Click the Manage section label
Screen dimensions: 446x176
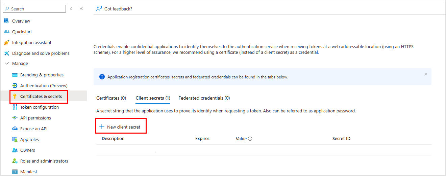(20, 63)
